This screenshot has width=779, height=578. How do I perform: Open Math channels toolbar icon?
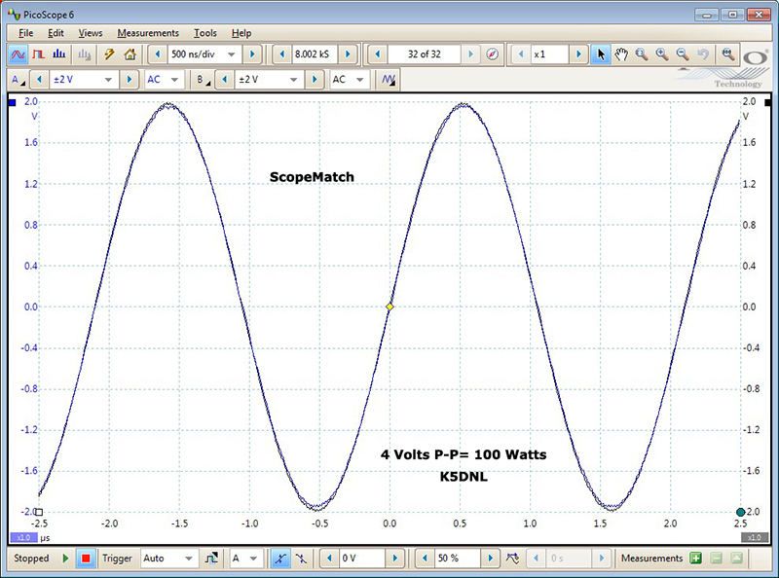click(x=389, y=80)
